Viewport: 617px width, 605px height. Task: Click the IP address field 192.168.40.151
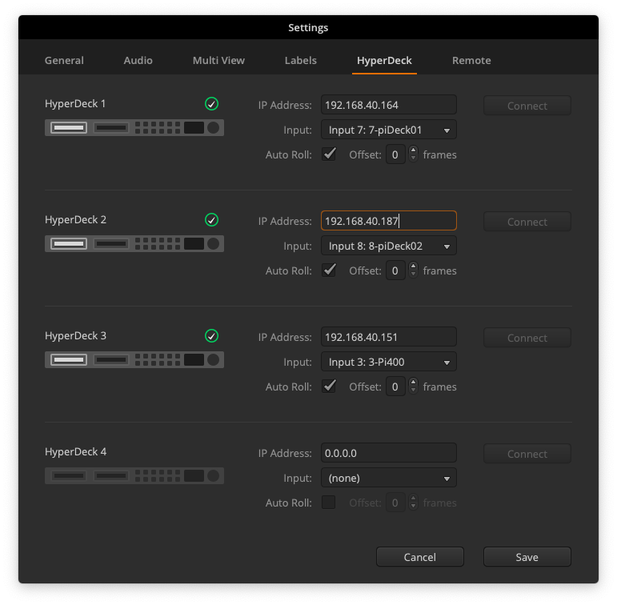point(389,337)
